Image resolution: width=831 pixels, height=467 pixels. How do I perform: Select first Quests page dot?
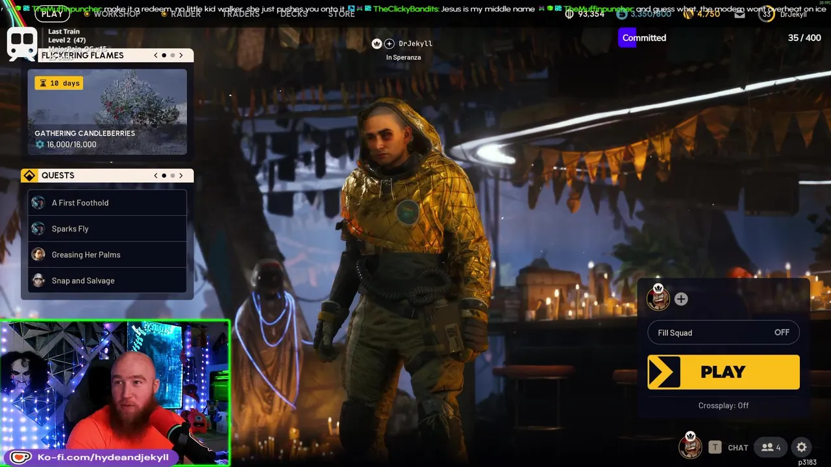point(164,175)
